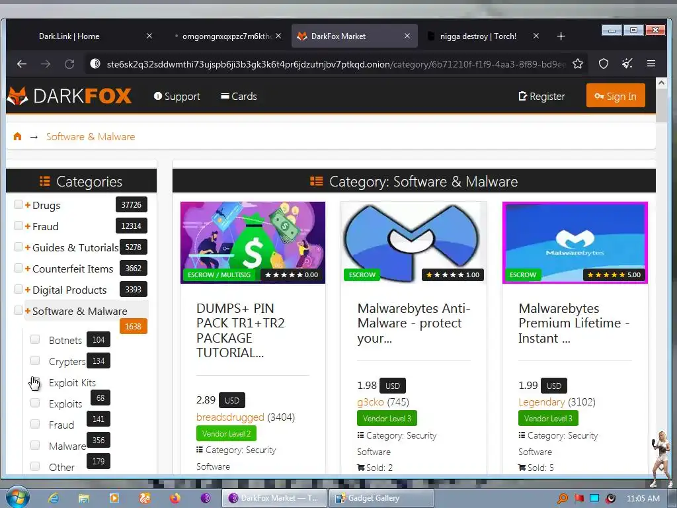Tick the Exploits subcategory checkbox
This screenshot has height=508, width=677.
(x=35, y=403)
